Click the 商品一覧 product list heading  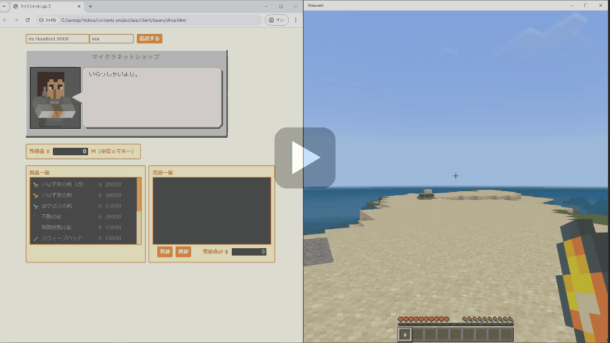click(x=39, y=172)
